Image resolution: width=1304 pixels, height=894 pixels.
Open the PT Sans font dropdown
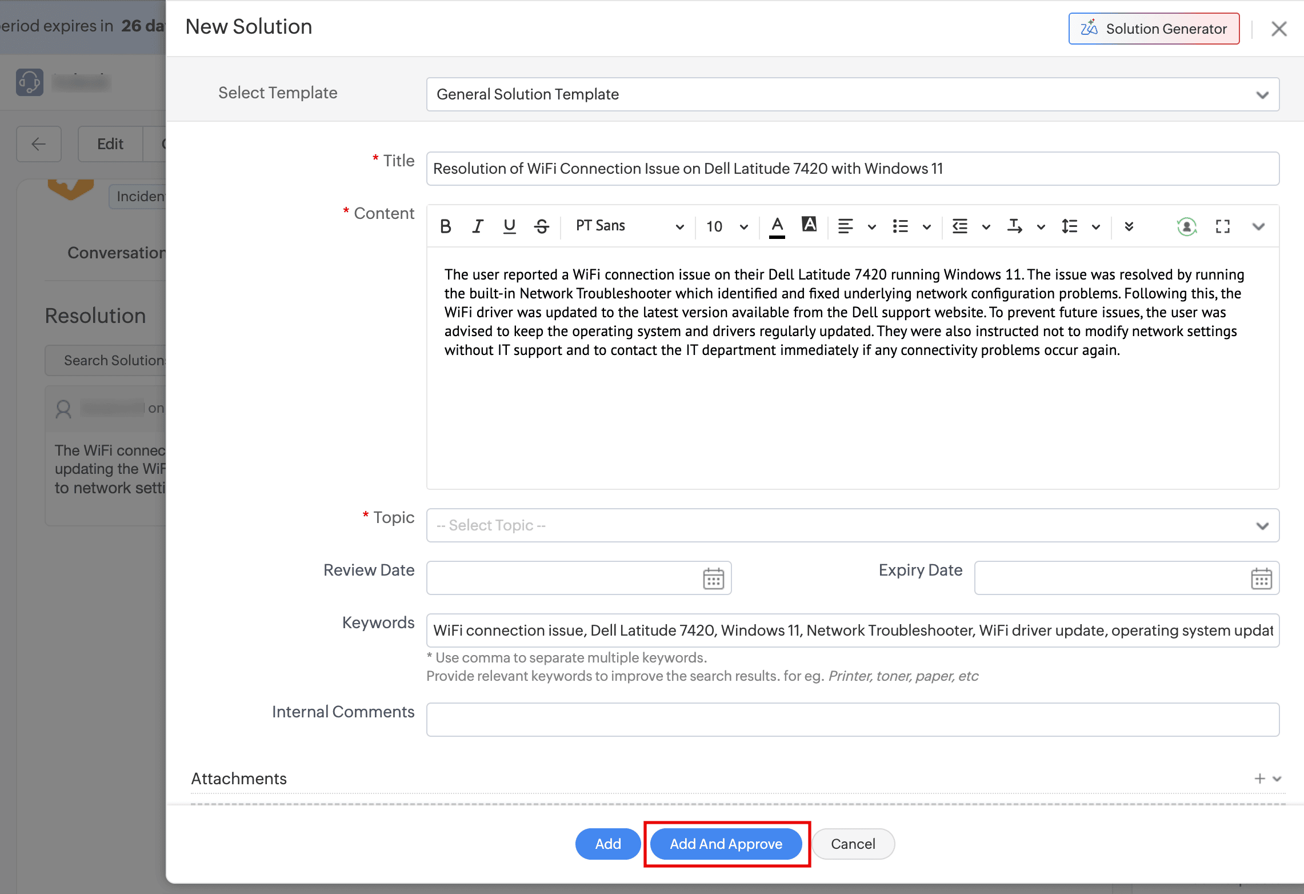[x=629, y=226]
